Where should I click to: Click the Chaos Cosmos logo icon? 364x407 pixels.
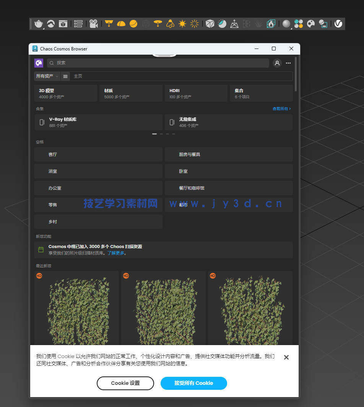pos(39,63)
